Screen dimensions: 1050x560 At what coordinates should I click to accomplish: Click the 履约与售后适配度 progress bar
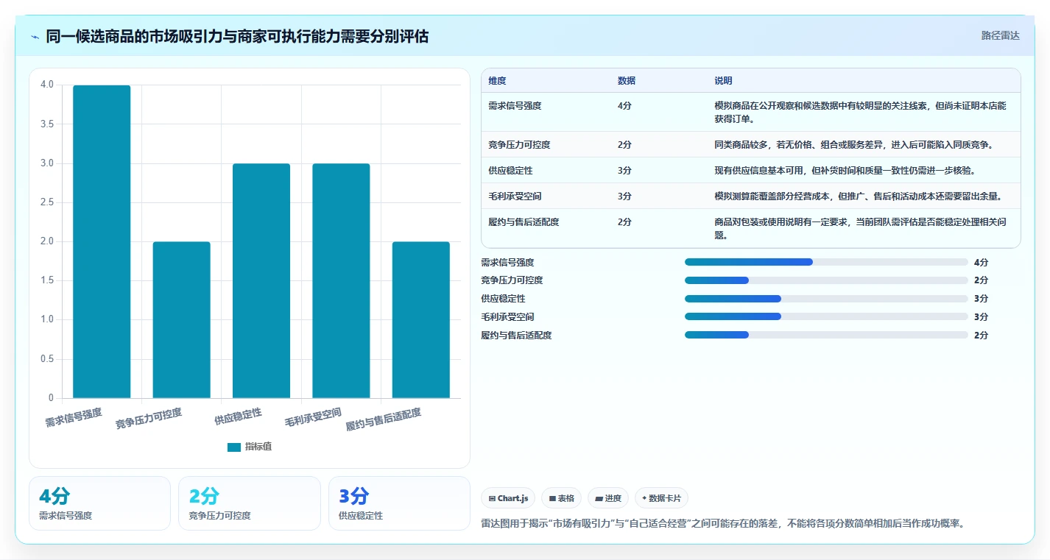(826, 335)
